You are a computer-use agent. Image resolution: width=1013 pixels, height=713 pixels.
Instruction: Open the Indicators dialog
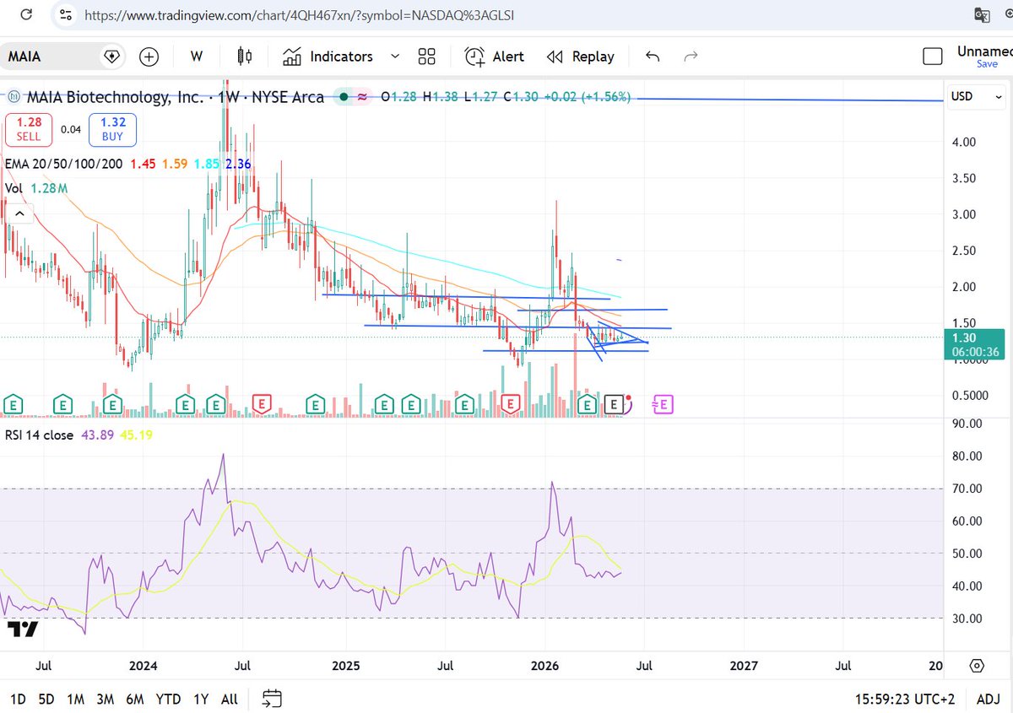coord(328,57)
